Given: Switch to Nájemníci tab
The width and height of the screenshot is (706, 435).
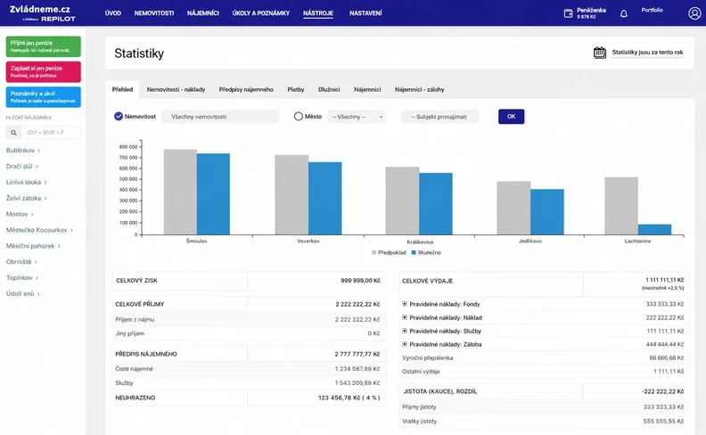Looking at the screenshot, I should pyautogui.click(x=367, y=90).
